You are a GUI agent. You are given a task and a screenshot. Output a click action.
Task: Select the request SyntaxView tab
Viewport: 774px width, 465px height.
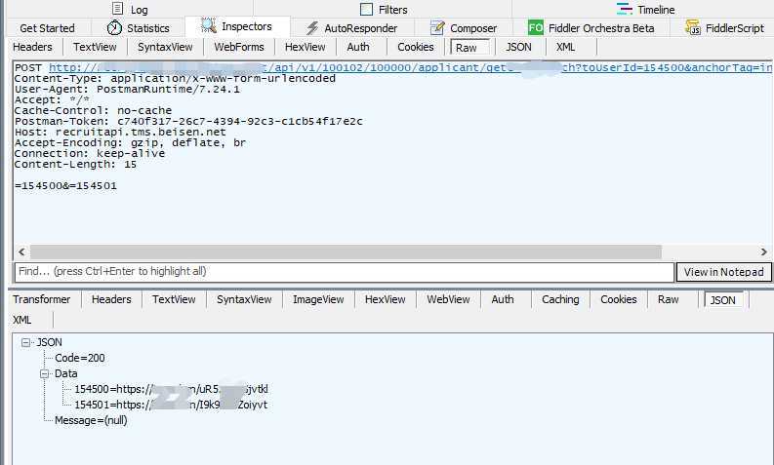(165, 48)
